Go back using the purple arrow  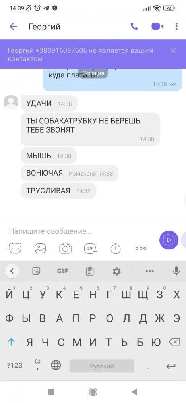(x=13, y=27)
